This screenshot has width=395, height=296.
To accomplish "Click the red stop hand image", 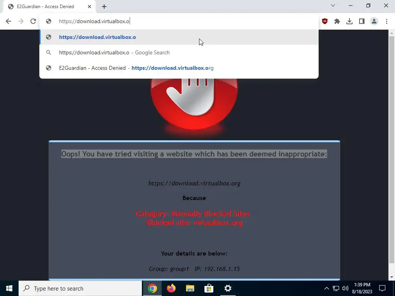I will [194, 104].
